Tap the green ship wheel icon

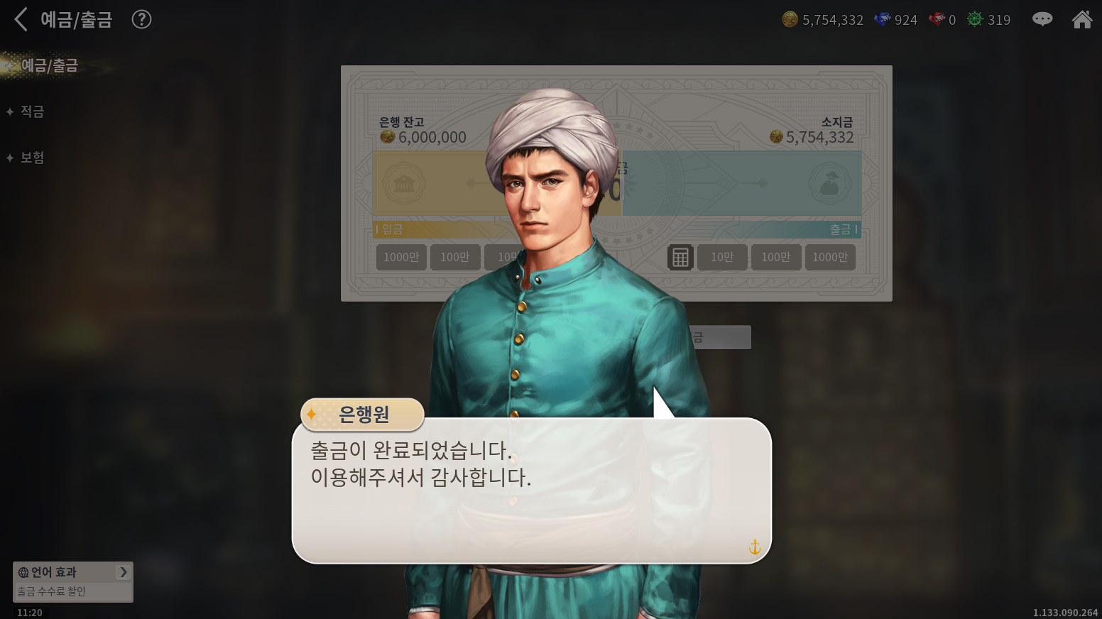(x=976, y=19)
